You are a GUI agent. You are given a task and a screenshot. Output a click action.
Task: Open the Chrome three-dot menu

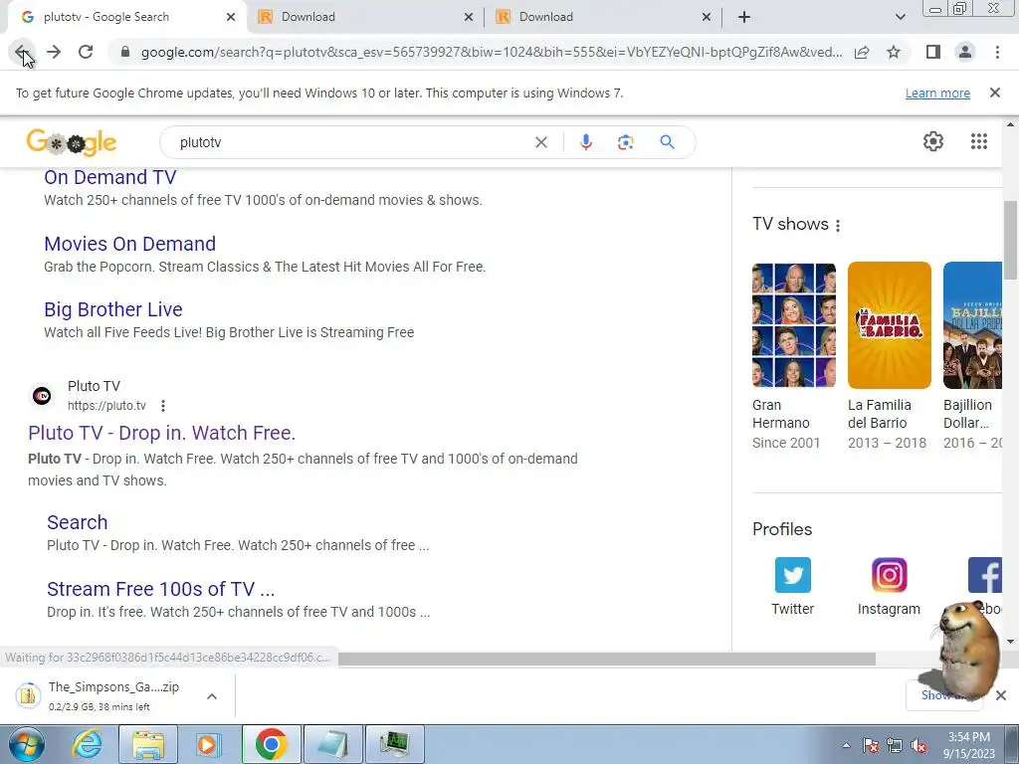tap(997, 52)
